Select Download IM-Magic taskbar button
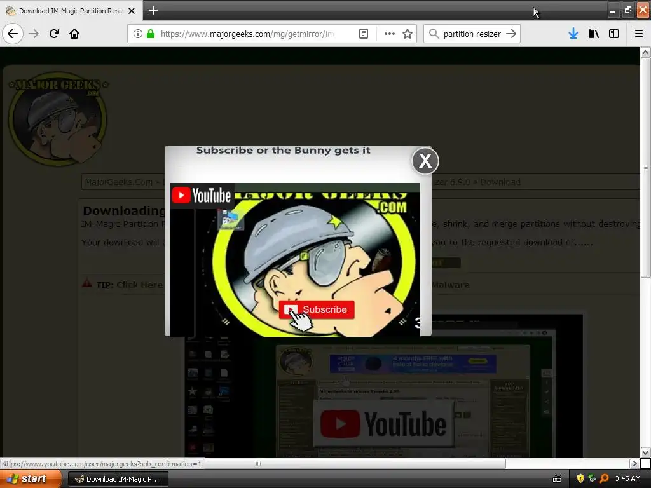Viewport: 651px width, 488px height. pyautogui.click(x=118, y=479)
